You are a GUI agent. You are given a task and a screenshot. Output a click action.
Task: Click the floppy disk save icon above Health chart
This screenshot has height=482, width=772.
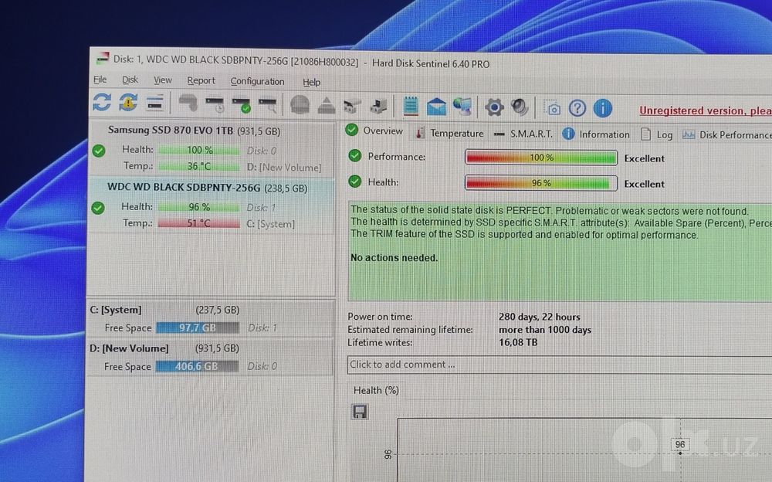click(360, 412)
